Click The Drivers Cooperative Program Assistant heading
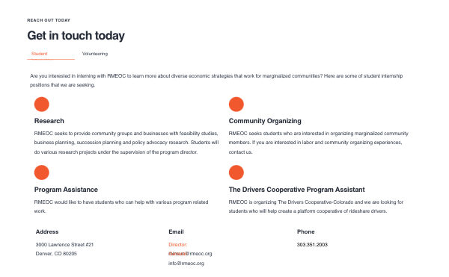449x277 pixels. point(296,190)
